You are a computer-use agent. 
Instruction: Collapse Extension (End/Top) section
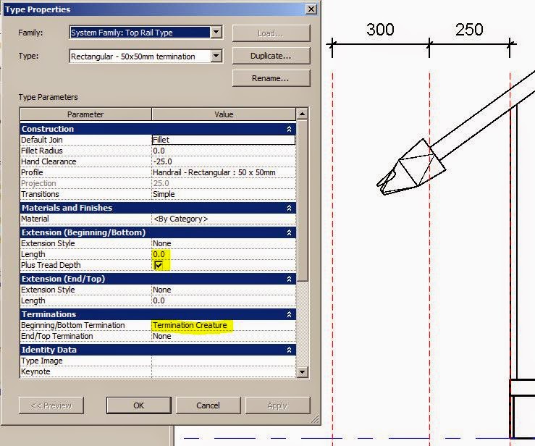[x=289, y=279]
